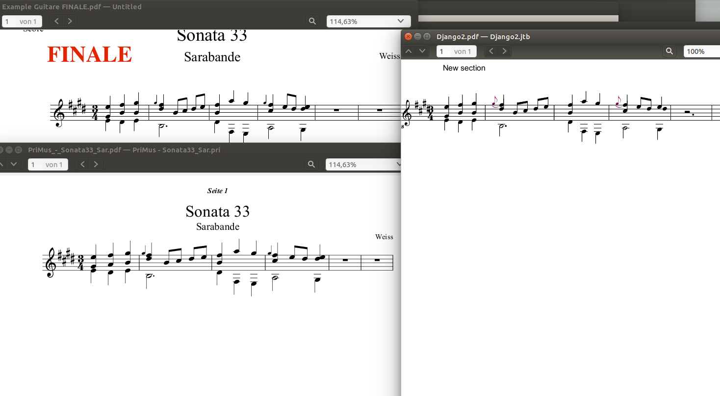Click the right chevron in Django2.pdf toolbar
720x396 pixels.
pyautogui.click(x=504, y=51)
